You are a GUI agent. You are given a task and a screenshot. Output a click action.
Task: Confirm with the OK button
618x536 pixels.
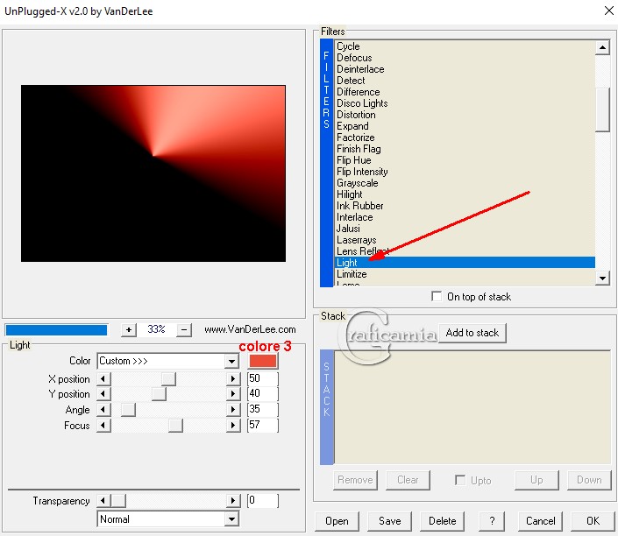coord(593,521)
